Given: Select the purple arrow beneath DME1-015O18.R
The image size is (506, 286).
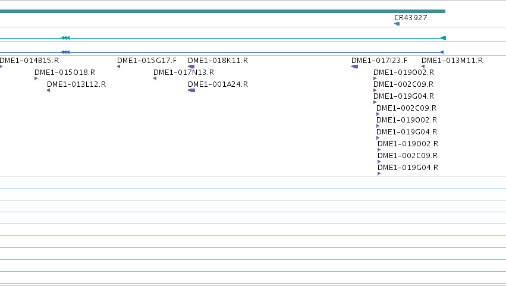Looking at the screenshot, I should [36, 78].
